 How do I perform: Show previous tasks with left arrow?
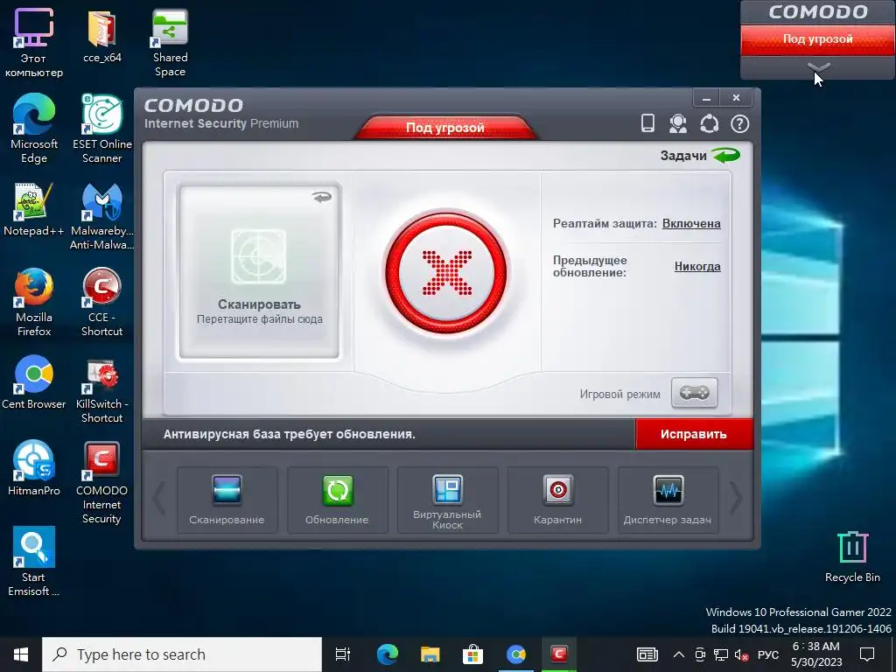(x=159, y=498)
